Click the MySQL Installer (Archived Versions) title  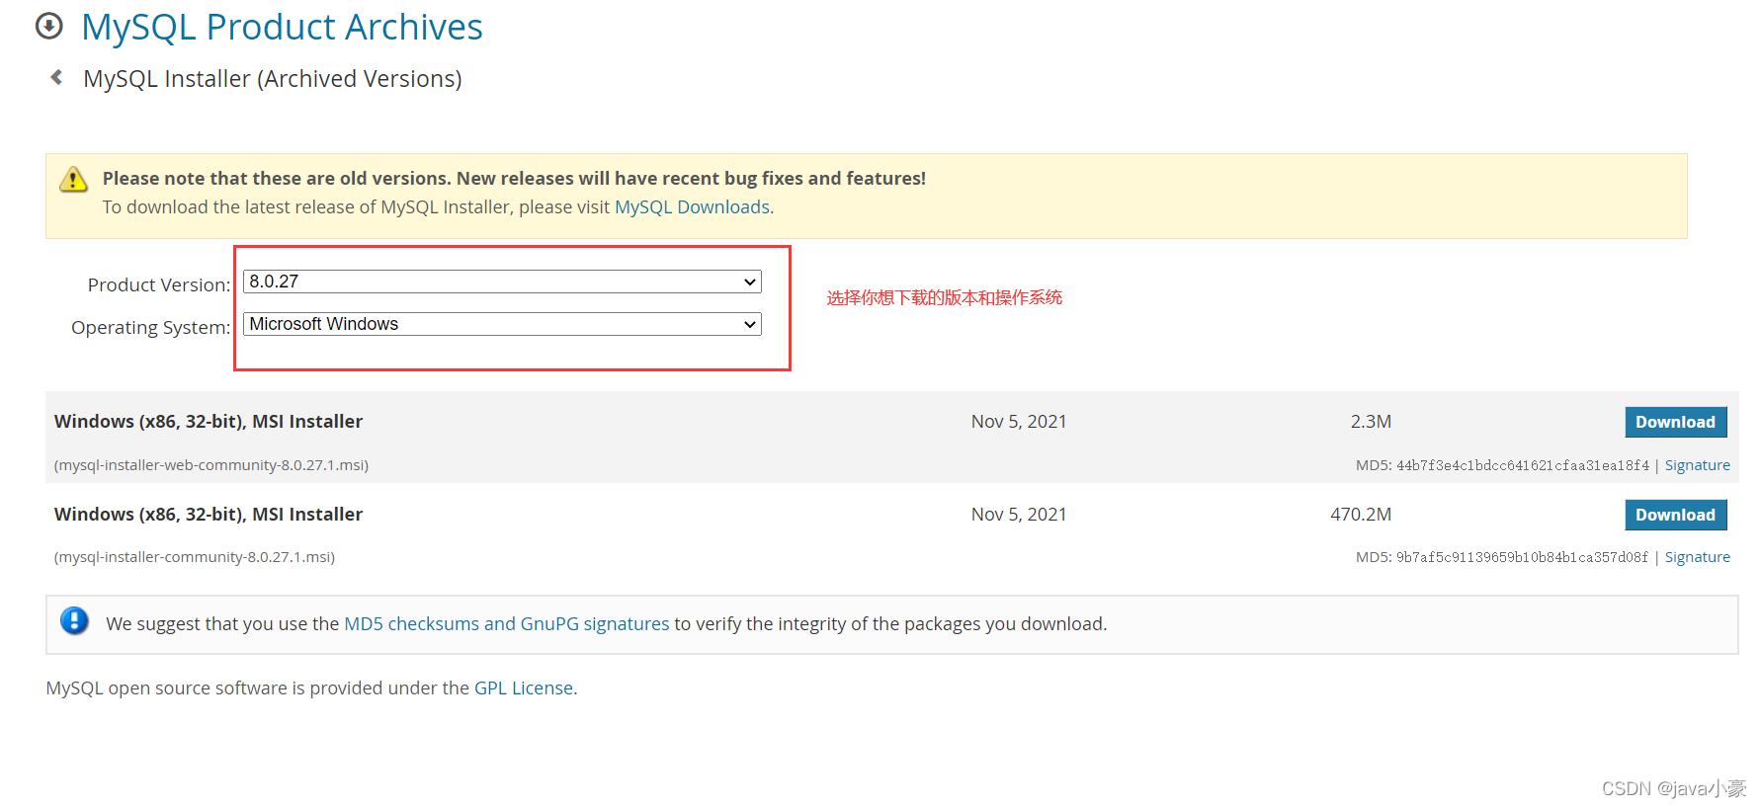pos(273,79)
